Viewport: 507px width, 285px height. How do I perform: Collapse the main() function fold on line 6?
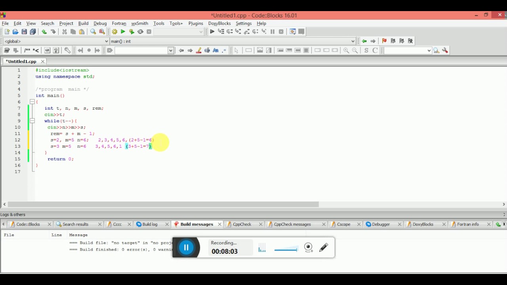32,102
